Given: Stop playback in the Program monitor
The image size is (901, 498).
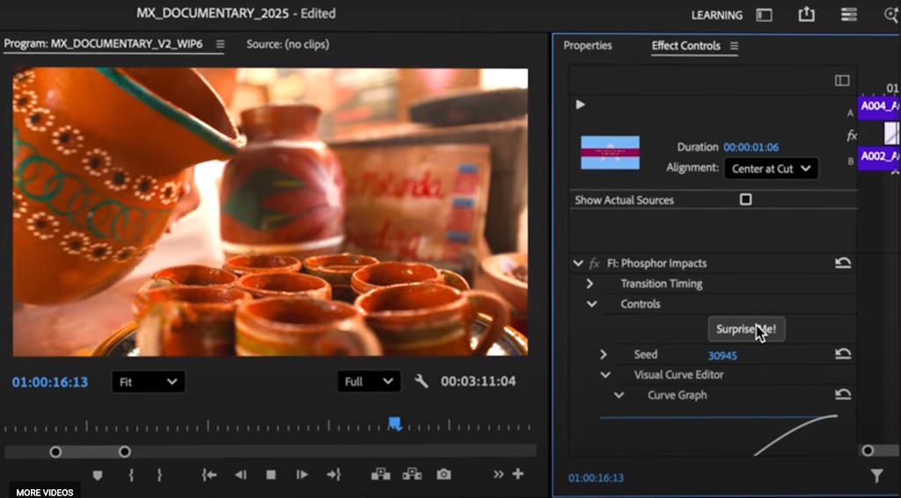Looking at the screenshot, I should pos(271,474).
